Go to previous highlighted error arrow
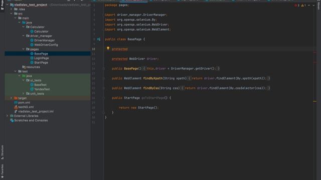Screen dimensions: 321x180 (309, 5)
